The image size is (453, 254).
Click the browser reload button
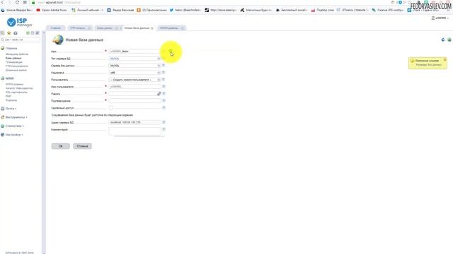tap(17, 2)
